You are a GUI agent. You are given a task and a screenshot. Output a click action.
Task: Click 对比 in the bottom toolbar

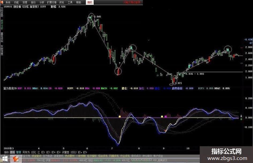[x=33, y=152]
